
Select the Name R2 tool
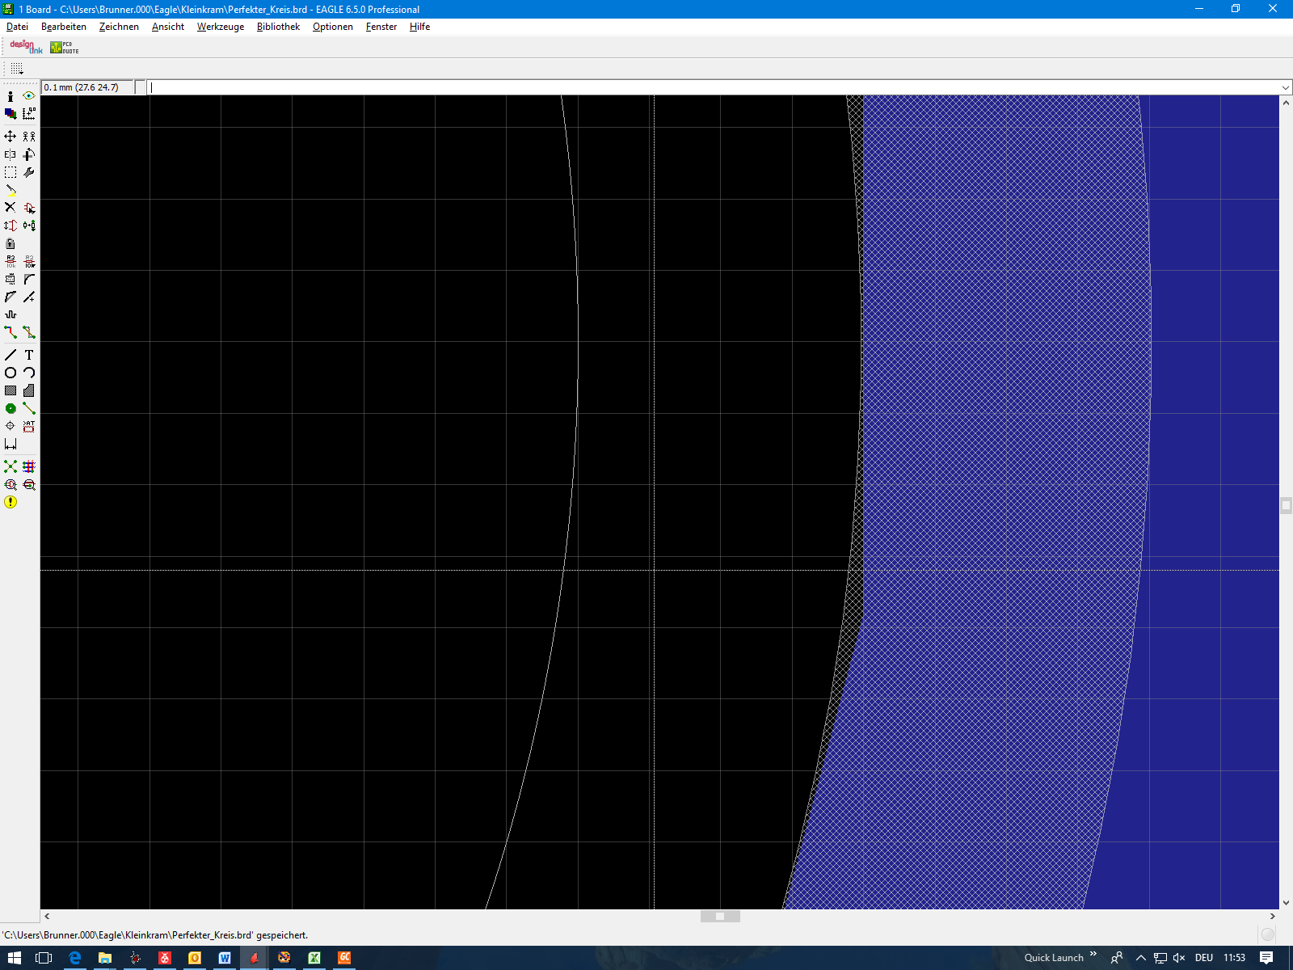[11, 261]
